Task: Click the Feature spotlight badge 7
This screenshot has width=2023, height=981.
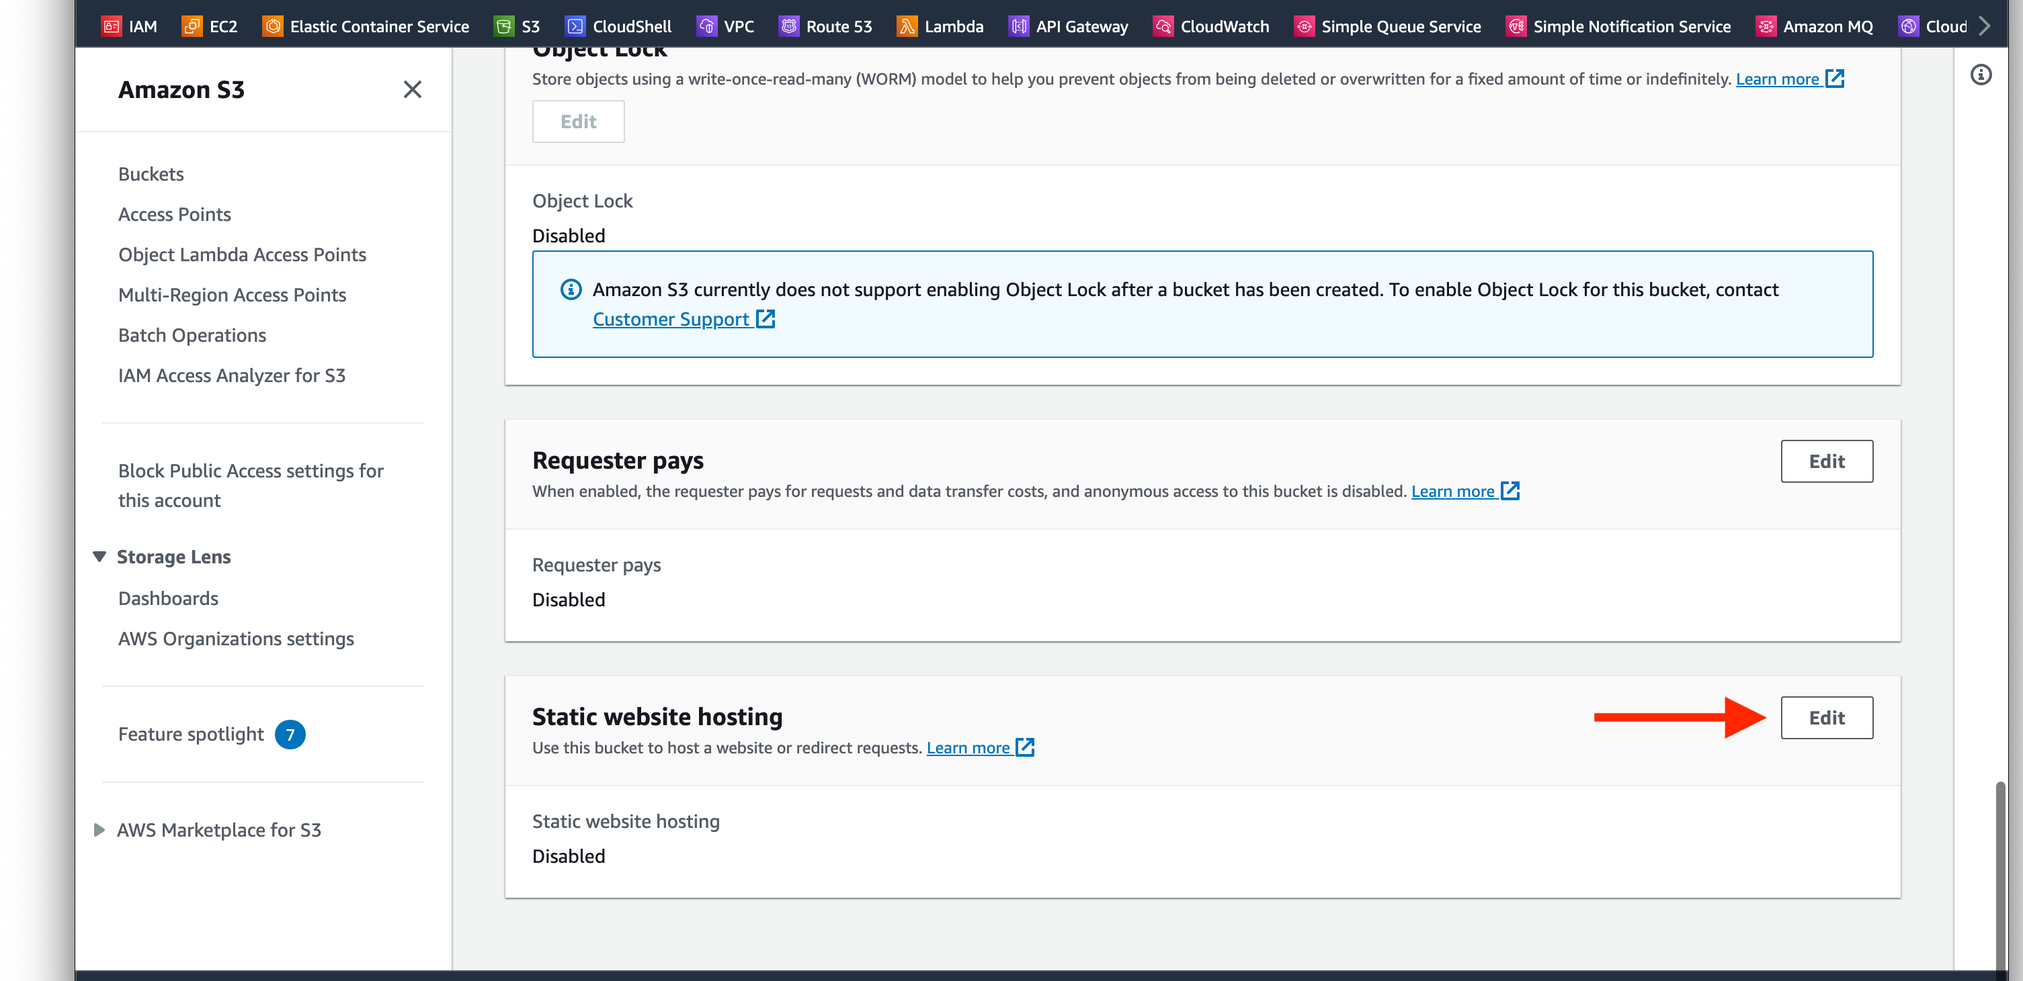Action: pyautogui.click(x=290, y=735)
